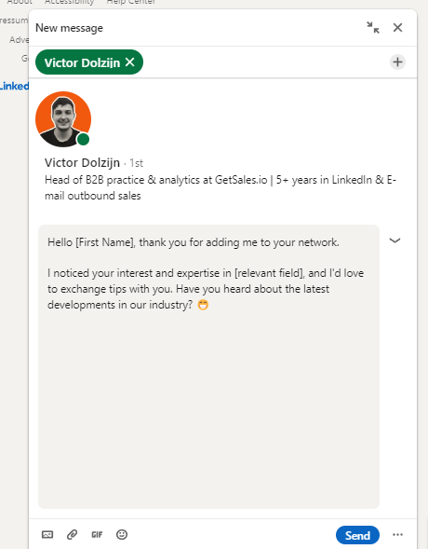The image size is (428, 549).
Task: Attach a file with the paperclip icon
Action: click(x=72, y=535)
